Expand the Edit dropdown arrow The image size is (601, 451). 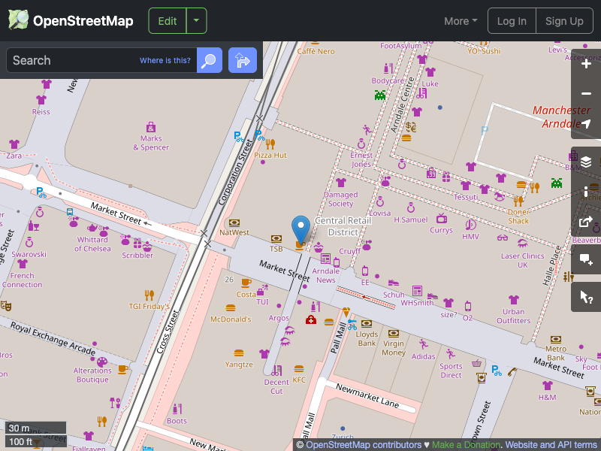[195, 20]
